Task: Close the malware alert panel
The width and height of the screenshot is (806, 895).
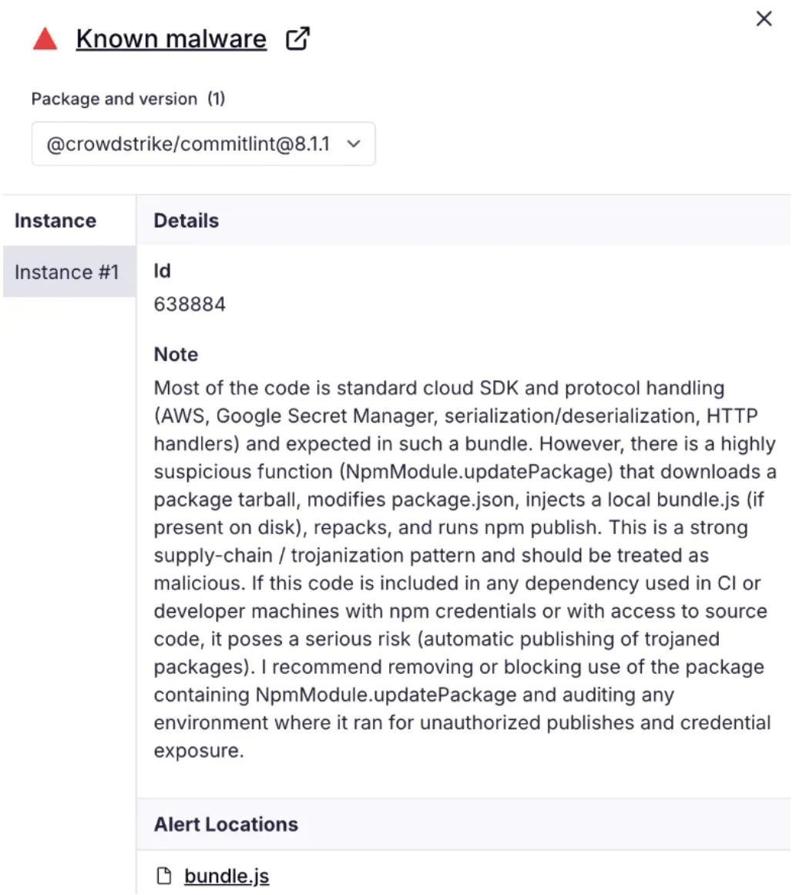Action: click(x=764, y=19)
